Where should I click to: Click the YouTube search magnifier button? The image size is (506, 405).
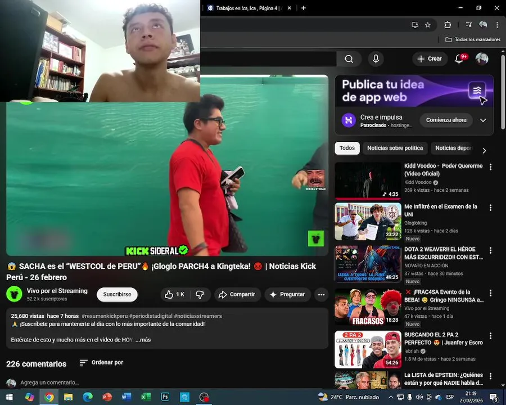click(x=349, y=58)
